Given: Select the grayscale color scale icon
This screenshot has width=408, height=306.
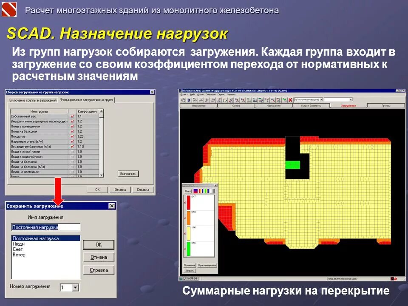Looking at the screenshot, I should pos(212,191).
